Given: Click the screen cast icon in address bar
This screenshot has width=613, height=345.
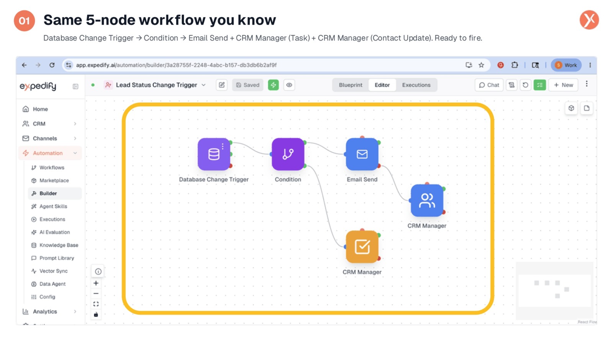Looking at the screenshot, I should (x=469, y=65).
